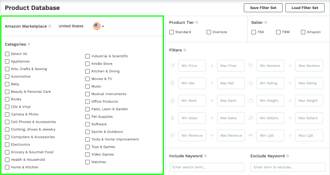This screenshot has height=175, width=330.
Task: Click the Load Filter Set button
Action: coord(305,8)
